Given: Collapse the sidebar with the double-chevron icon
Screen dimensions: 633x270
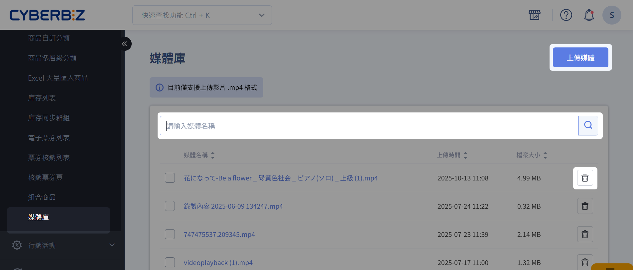Looking at the screenshot, I should 124,44.
